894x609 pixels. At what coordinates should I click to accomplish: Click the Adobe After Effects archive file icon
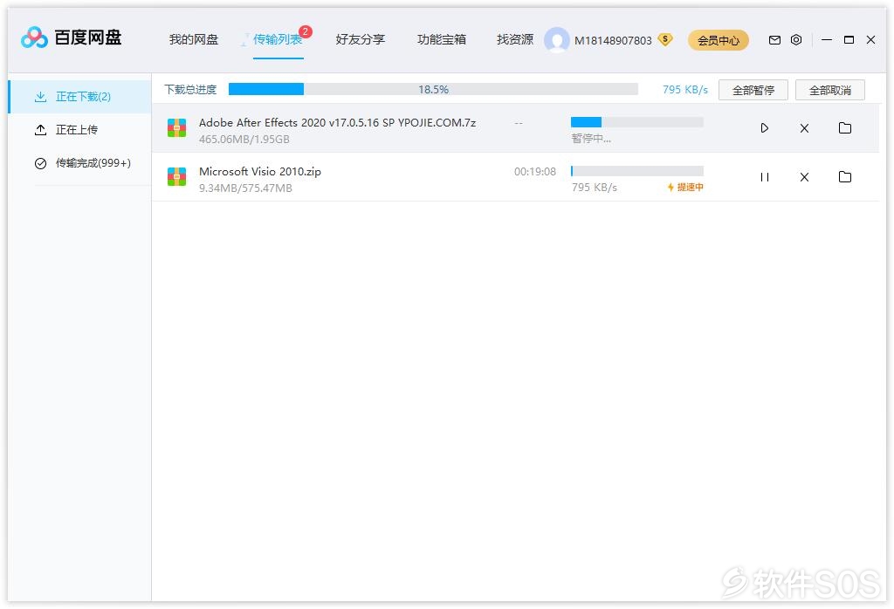point(176,127)
